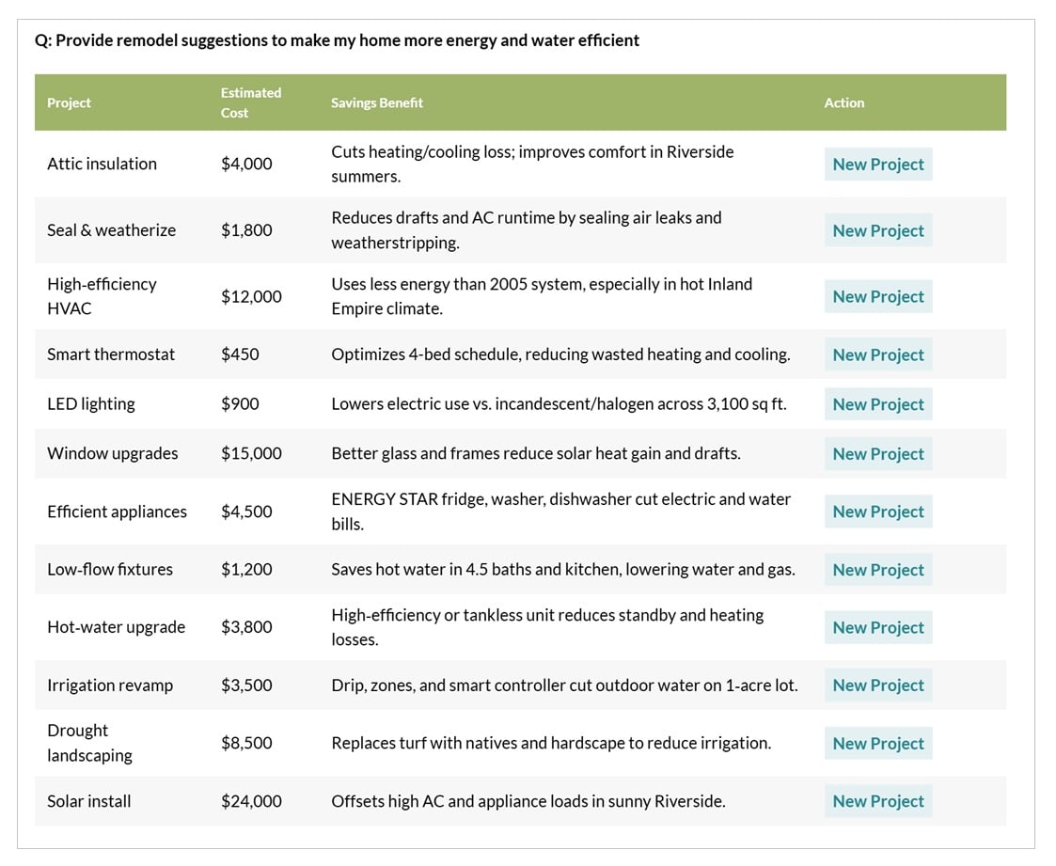Start a New Project for LED lighting

pyautogui.click(x=876, y=403)
